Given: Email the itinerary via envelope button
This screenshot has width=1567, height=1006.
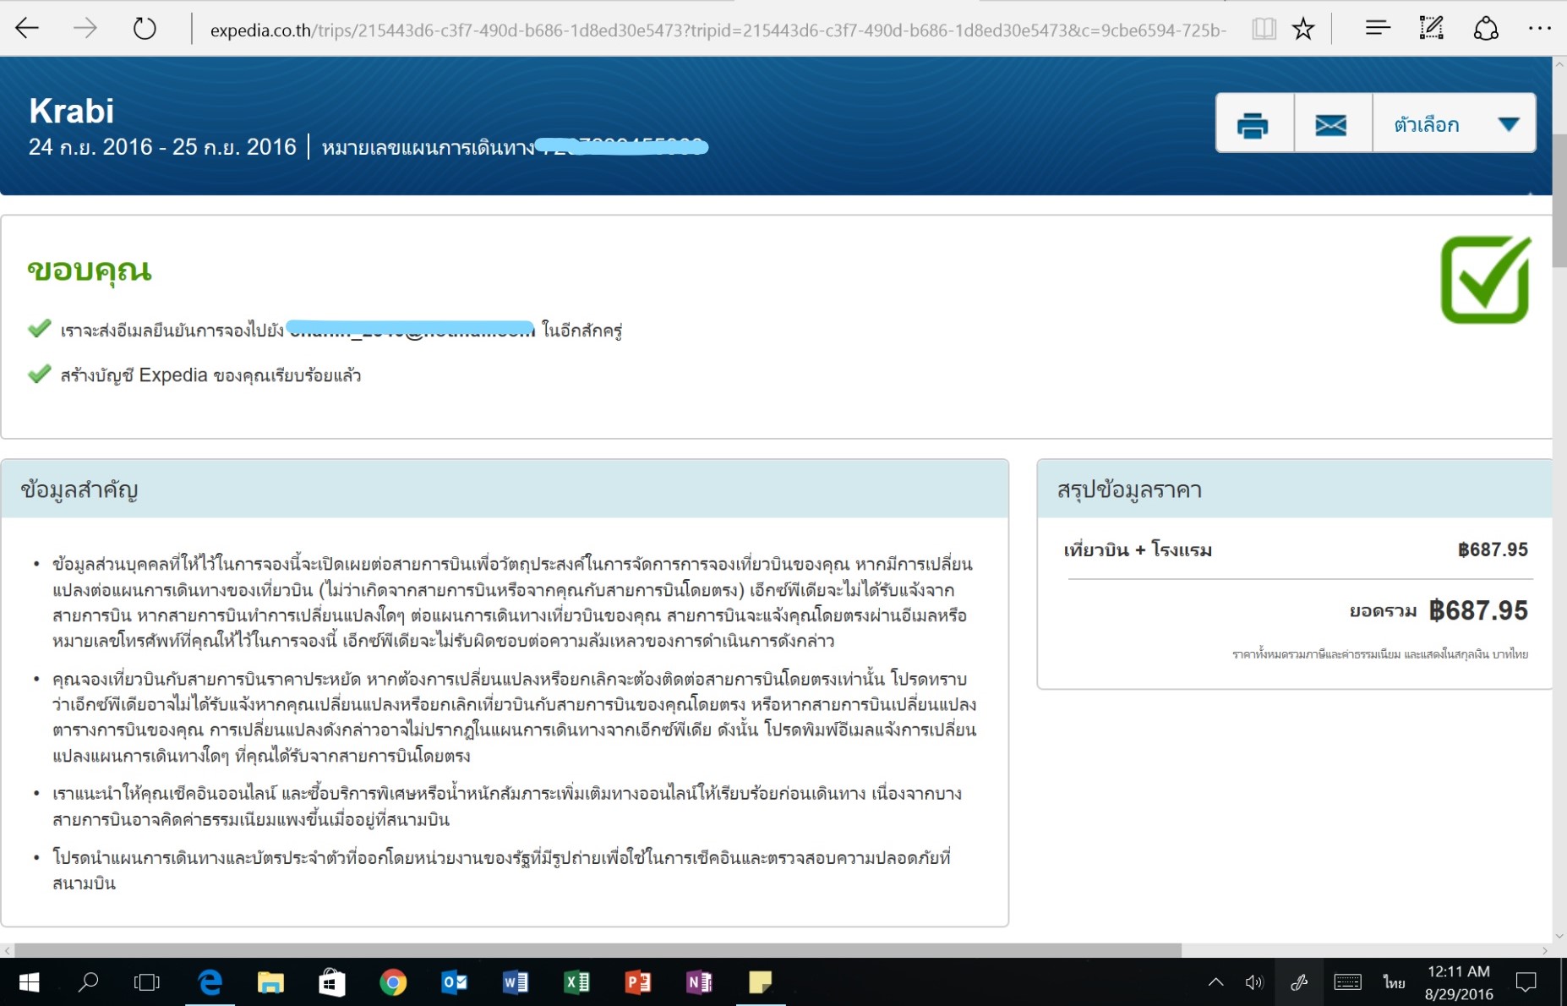Looking at the screenshot, I should (x=1332, y=124).
